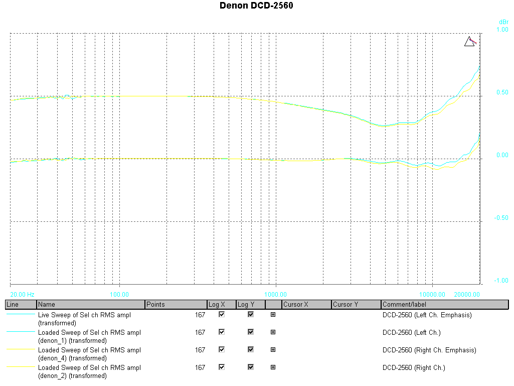
Task: Toggle Log X for denon_4 row
Action: (222, 349)
